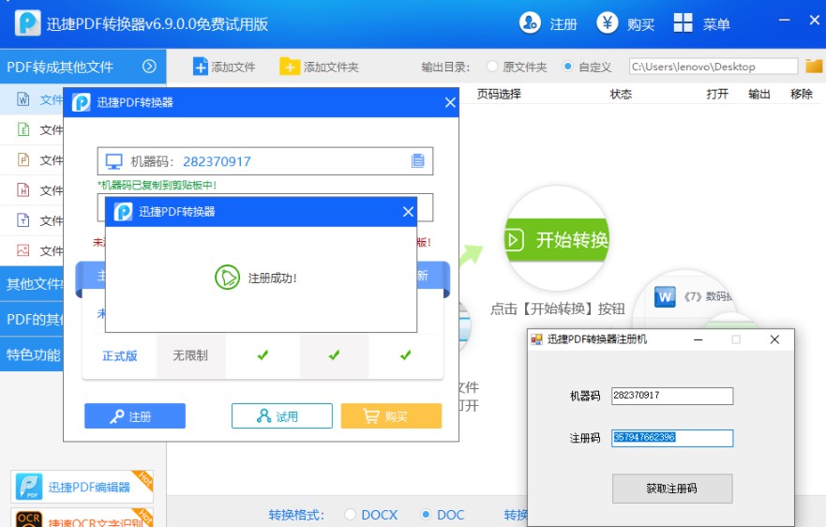
Task: Click the 添加文件 plus-document icon
Action: [x=201, y=67]
